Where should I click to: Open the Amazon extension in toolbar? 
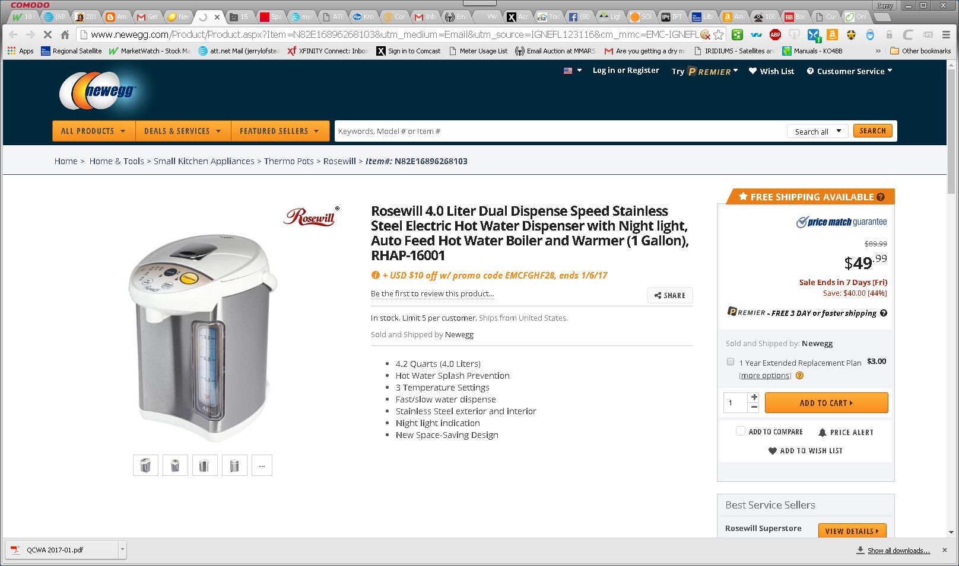click(x=832, y=34)
